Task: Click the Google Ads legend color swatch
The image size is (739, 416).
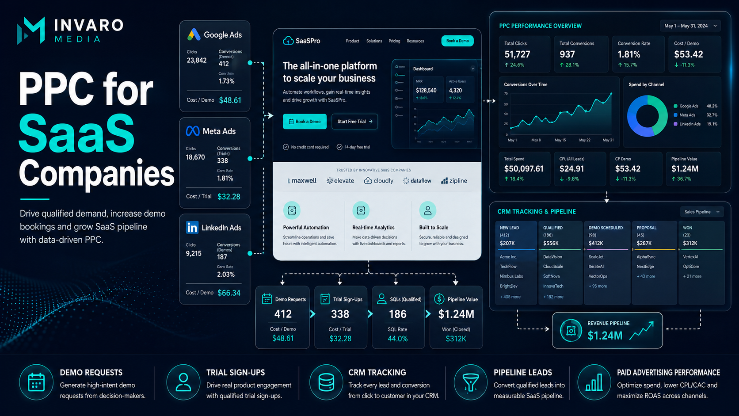Action: pos(675,106)
